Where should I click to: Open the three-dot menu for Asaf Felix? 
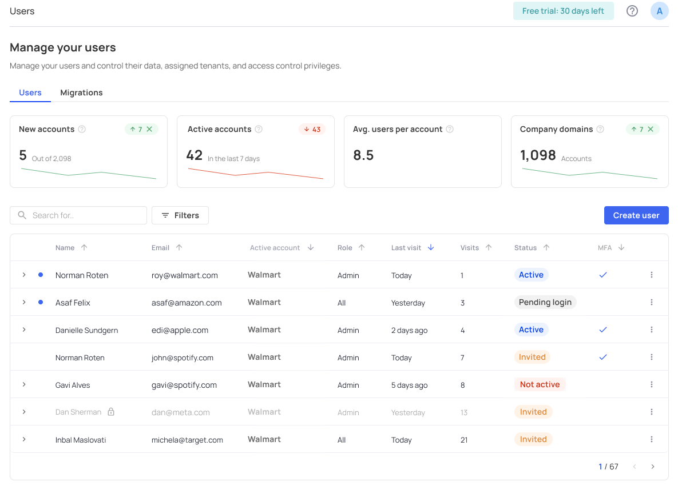651,302
